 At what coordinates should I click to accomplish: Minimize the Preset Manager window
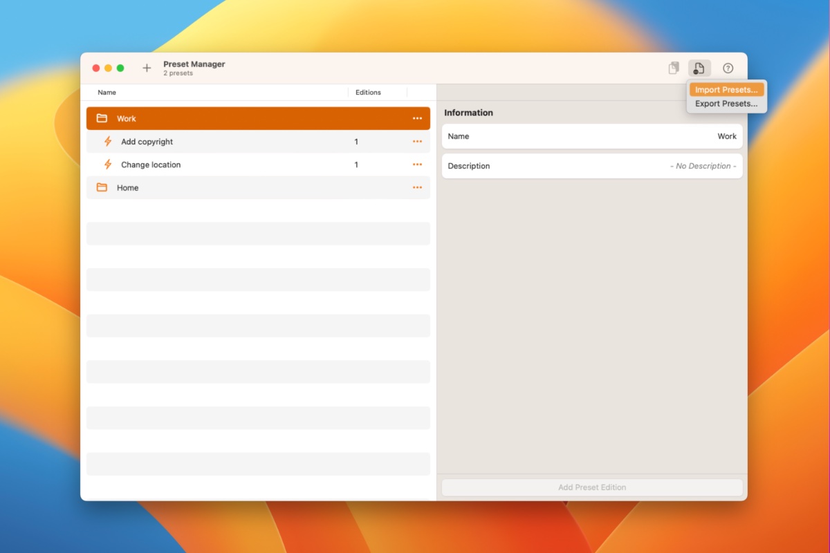108,68
